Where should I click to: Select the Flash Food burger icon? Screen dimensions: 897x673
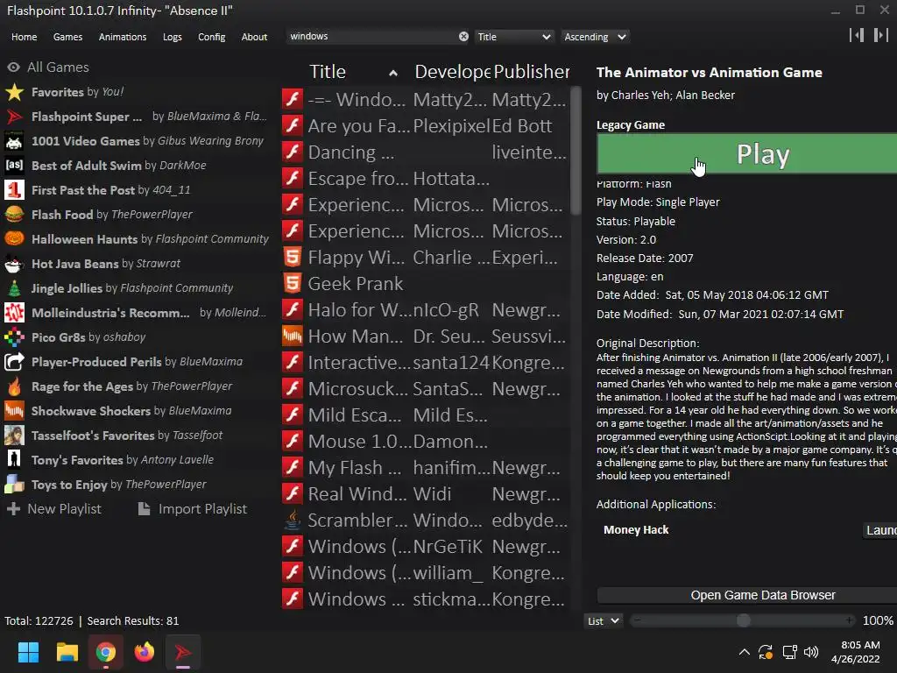pos(14,215)
